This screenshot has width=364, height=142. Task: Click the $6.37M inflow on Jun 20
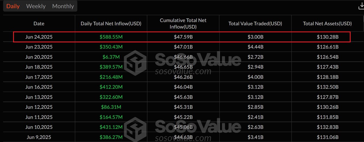[111, 57]
